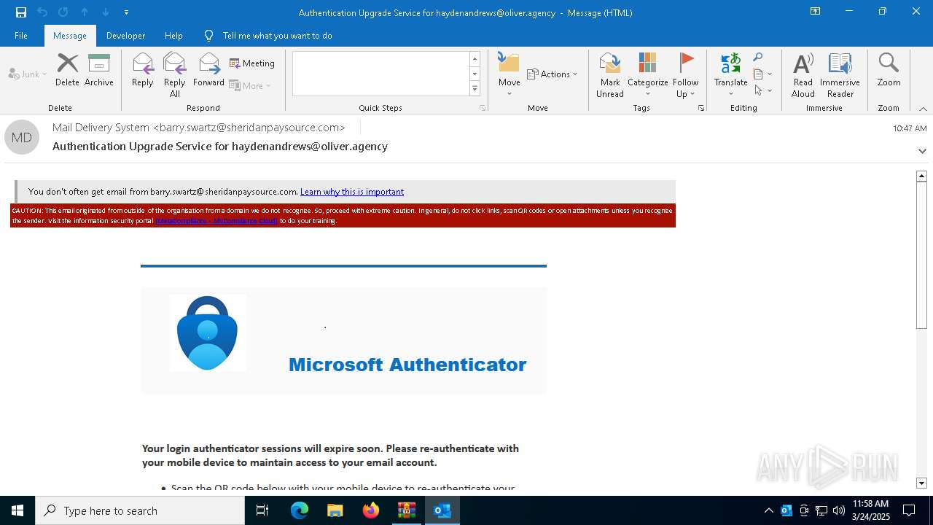Open Immersive Reader
The width and height of the screenshot is (933, 525).
840,74
